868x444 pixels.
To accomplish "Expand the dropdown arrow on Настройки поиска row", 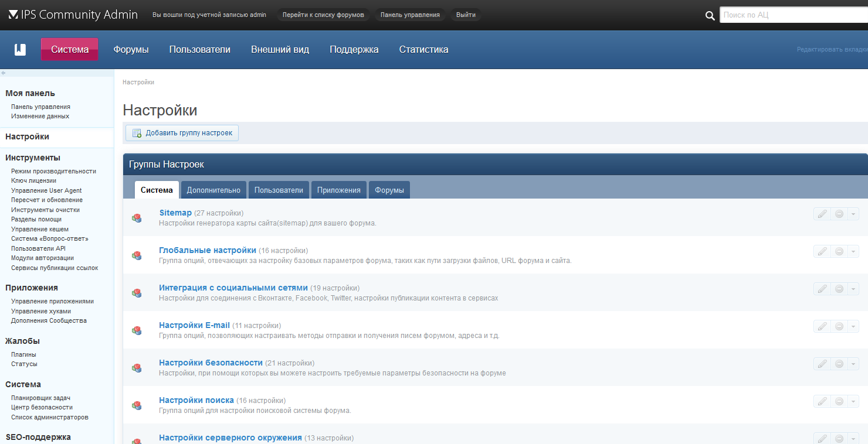I will [853, 401].
